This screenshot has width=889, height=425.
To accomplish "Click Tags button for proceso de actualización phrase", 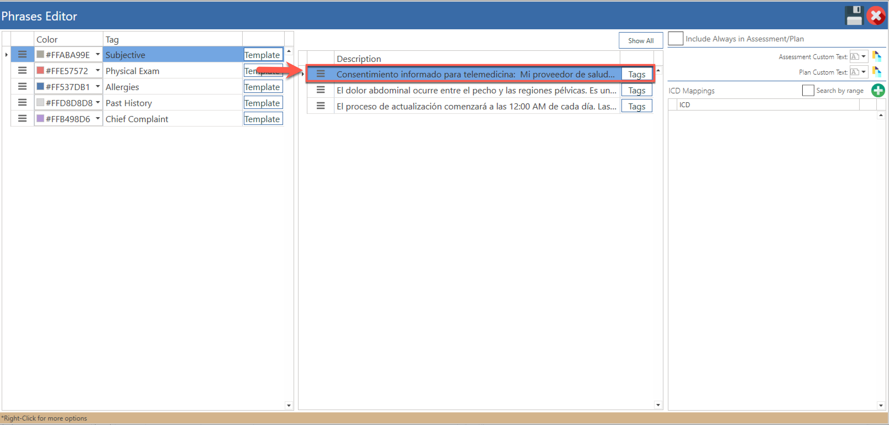I will click(x=636, y=106).
